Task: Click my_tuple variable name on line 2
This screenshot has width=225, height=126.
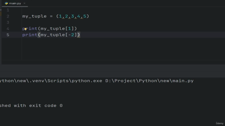Action: [34, 16]
